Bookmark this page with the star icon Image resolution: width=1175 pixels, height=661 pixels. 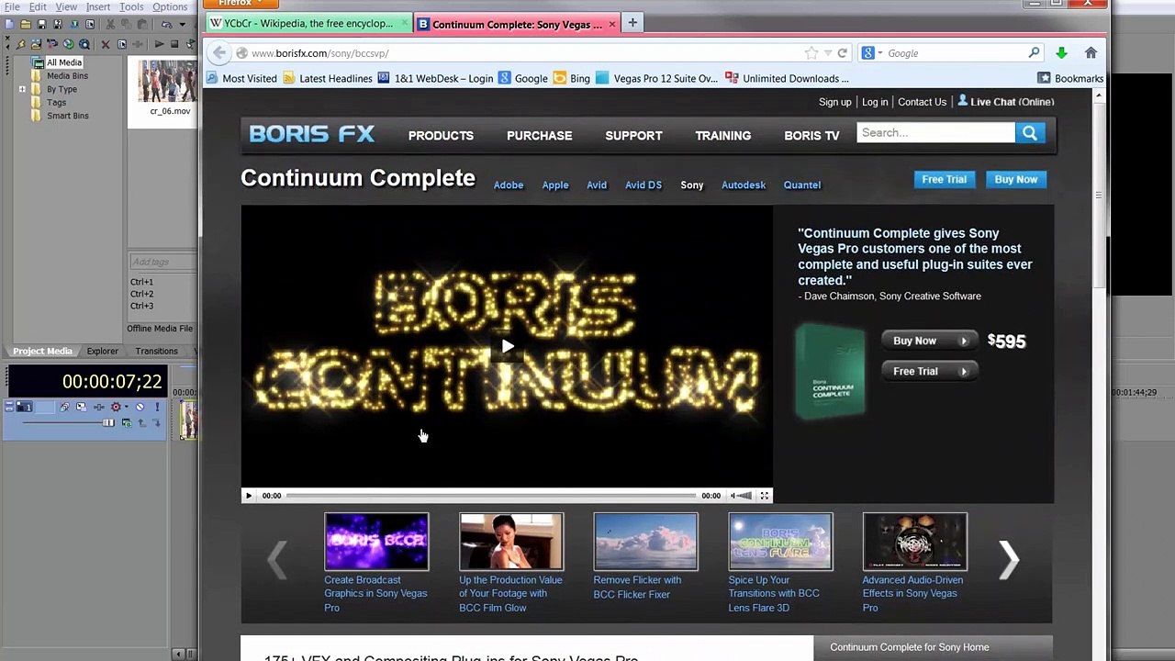pos(811,53)
